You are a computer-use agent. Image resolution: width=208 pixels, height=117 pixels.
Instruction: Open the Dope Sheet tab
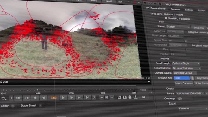pyautogui.click(x=28, y=106)
